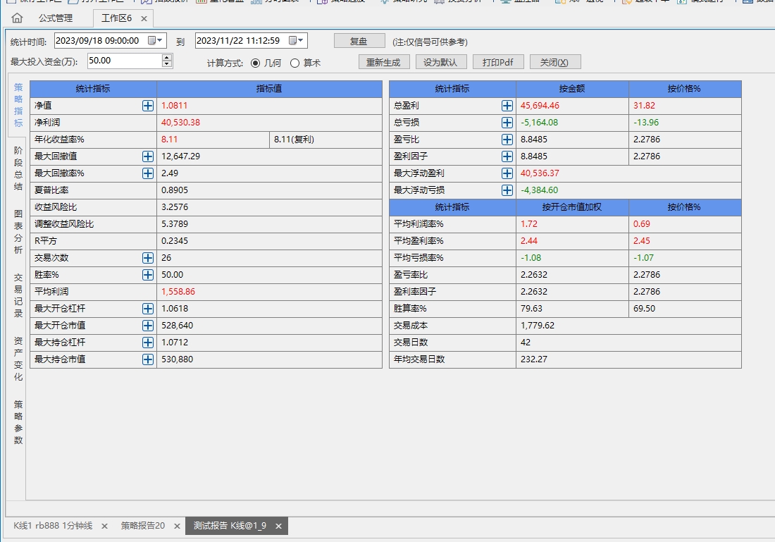Click plus icon beside 最大持仓市值
This screenshot has height=542, width=775.
[x=148, y=359]
